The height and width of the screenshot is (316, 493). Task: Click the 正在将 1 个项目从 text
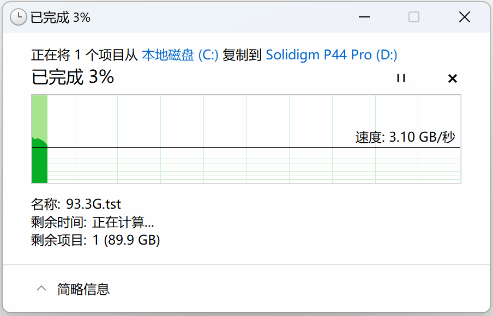point(85,55)
